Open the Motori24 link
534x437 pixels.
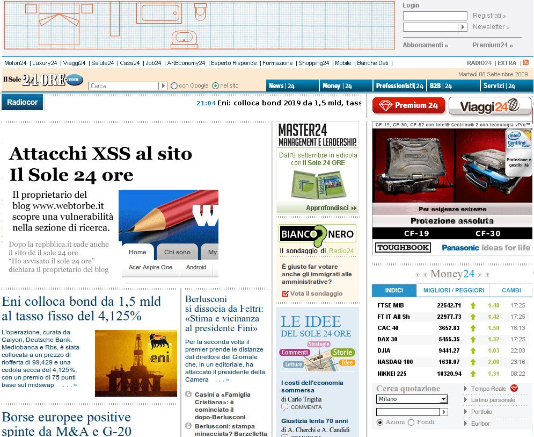pyautogui.click(x=16, y=63)
